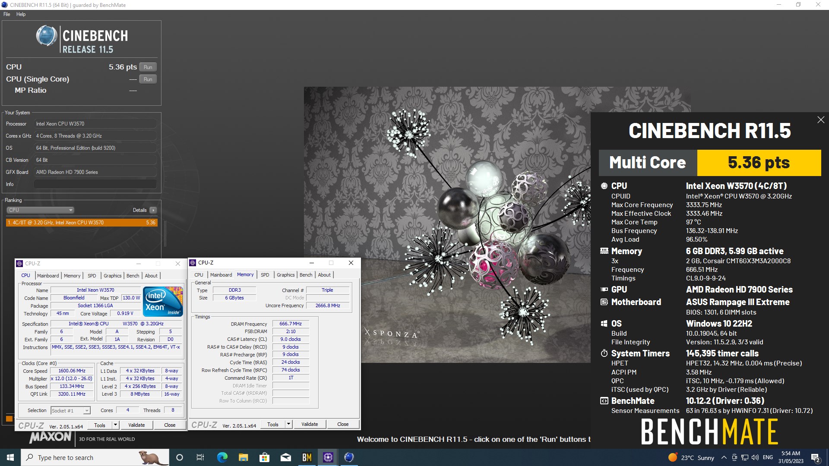Open the Socket #1 selection dropdown
This screenshot has height=466, width=829.
(70, 411)
